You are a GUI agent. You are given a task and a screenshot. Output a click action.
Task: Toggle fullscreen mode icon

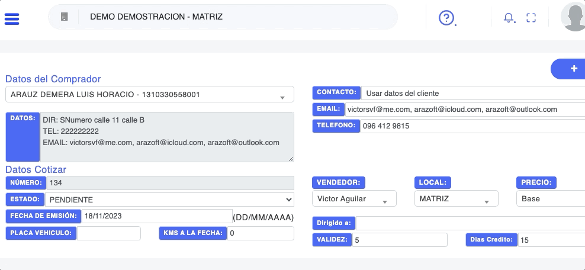[x=531, y=18]
